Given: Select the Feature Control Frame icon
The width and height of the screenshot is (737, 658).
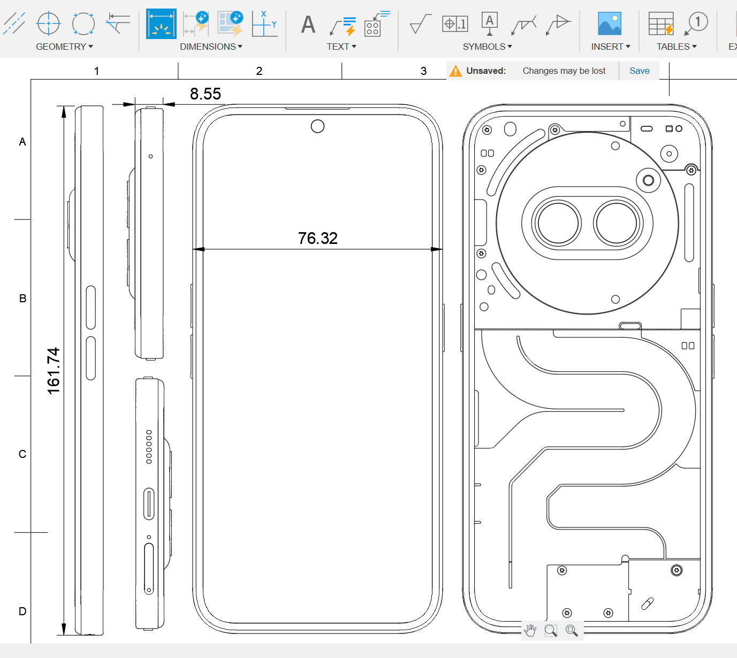Looking at the screenshot, I should tap(455, 24).
